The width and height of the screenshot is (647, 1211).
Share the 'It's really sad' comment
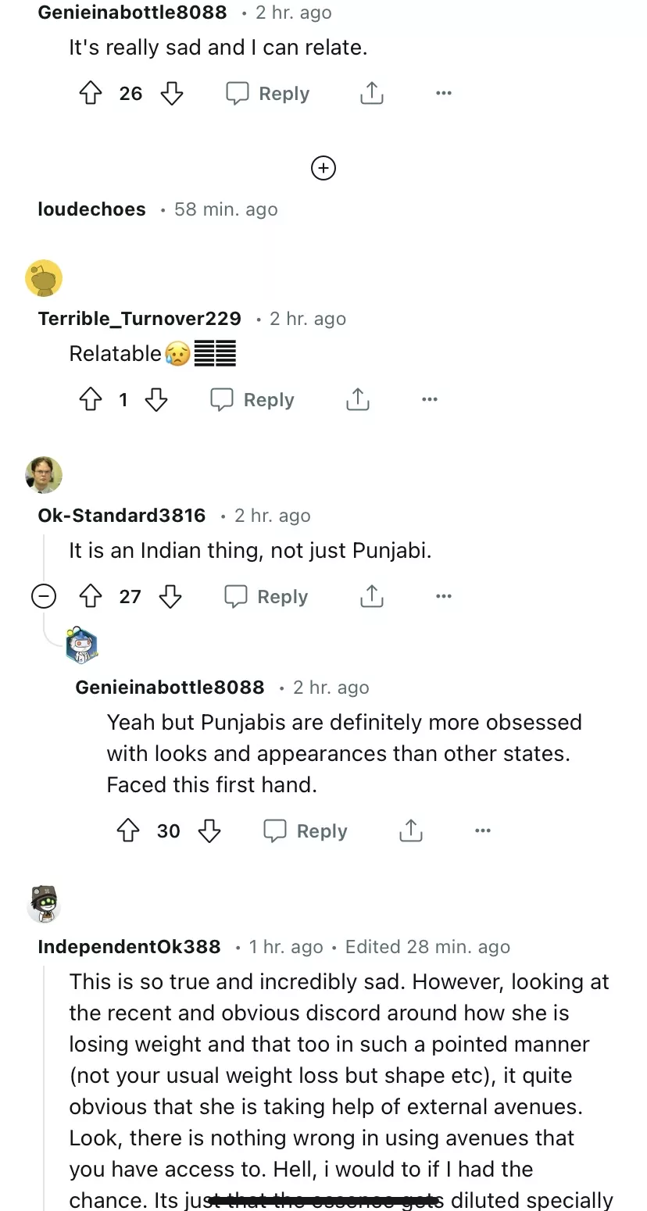372,94
